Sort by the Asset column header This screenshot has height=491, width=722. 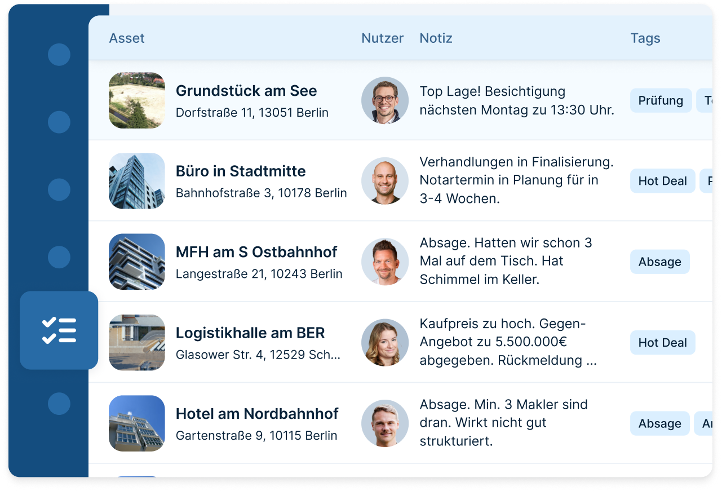click(127, 38)
